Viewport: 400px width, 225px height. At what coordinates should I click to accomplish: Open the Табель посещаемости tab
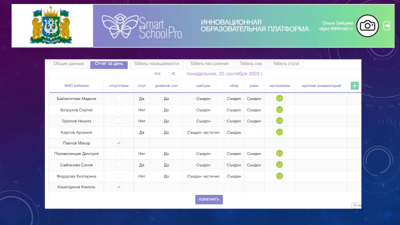[x=156, y=64]
